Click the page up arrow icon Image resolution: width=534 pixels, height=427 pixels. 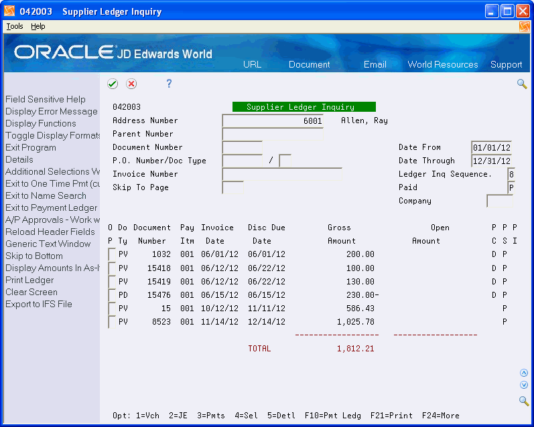pos(524,373)
